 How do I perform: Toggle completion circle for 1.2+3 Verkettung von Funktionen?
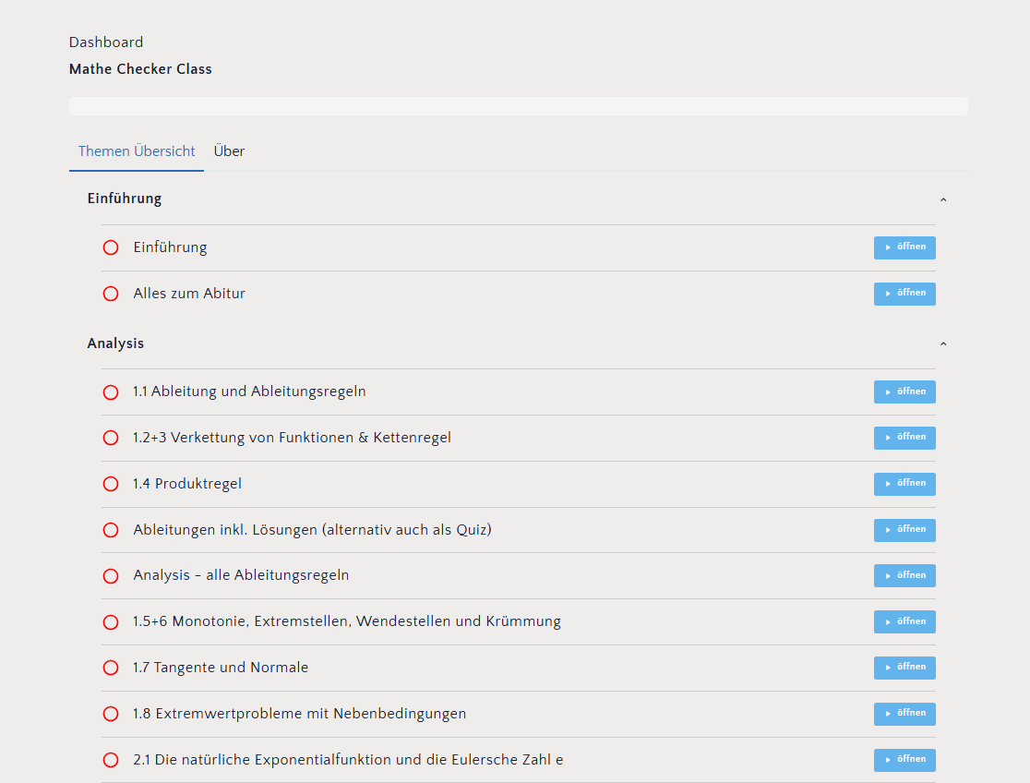pos(111,438)
